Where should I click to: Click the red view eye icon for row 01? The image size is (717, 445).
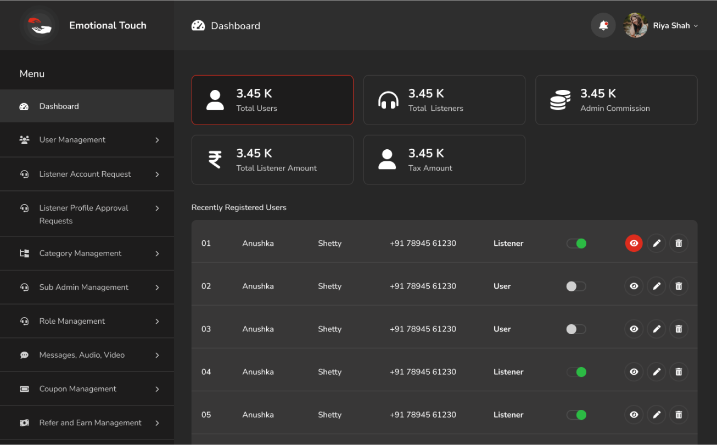click(634, 243)
